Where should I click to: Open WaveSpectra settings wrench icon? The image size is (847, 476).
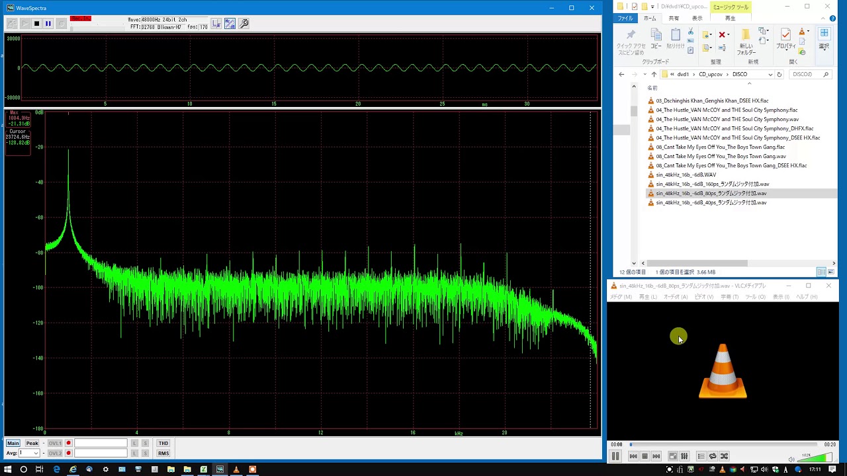tap(244, 23)
